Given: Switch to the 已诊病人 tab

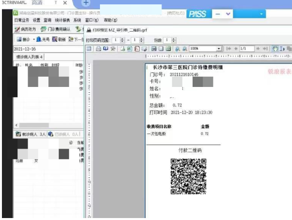Looking at the screenshot, I should tap(64, 134).
